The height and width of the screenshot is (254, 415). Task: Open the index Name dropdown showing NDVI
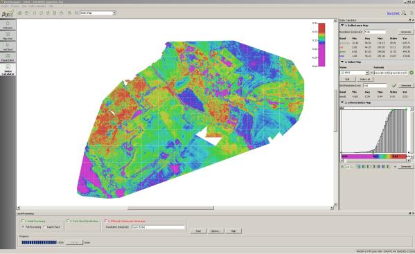[x=354, y=73]
